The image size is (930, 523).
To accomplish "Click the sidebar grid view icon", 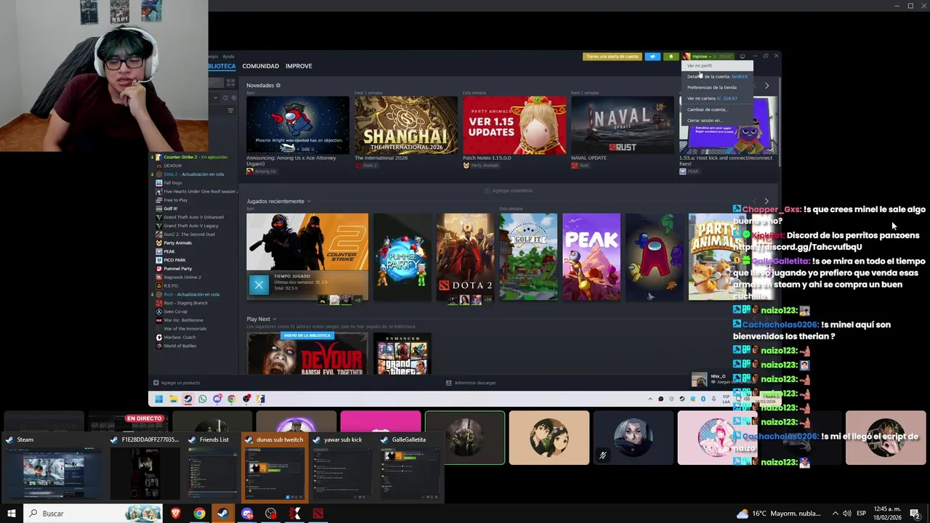I will pos(230,83).
